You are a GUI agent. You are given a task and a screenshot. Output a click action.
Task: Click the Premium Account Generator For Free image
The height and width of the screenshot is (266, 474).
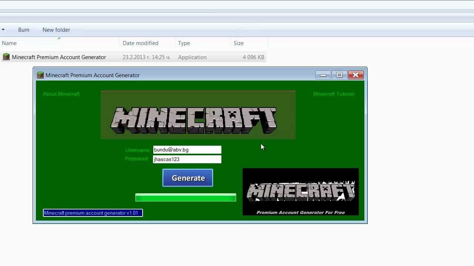pyautogui.click(x=301, y=192)
